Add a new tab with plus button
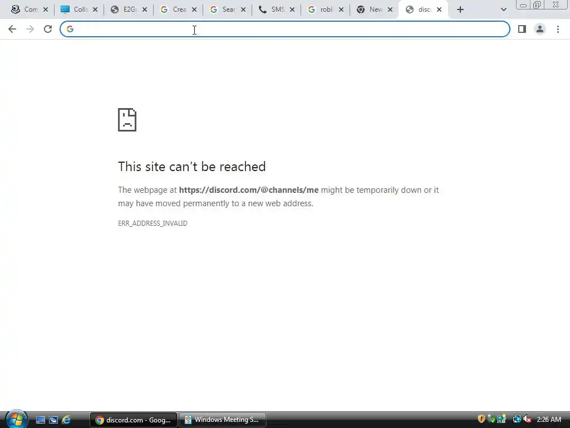Screen dimensions: 570x428 460,9
